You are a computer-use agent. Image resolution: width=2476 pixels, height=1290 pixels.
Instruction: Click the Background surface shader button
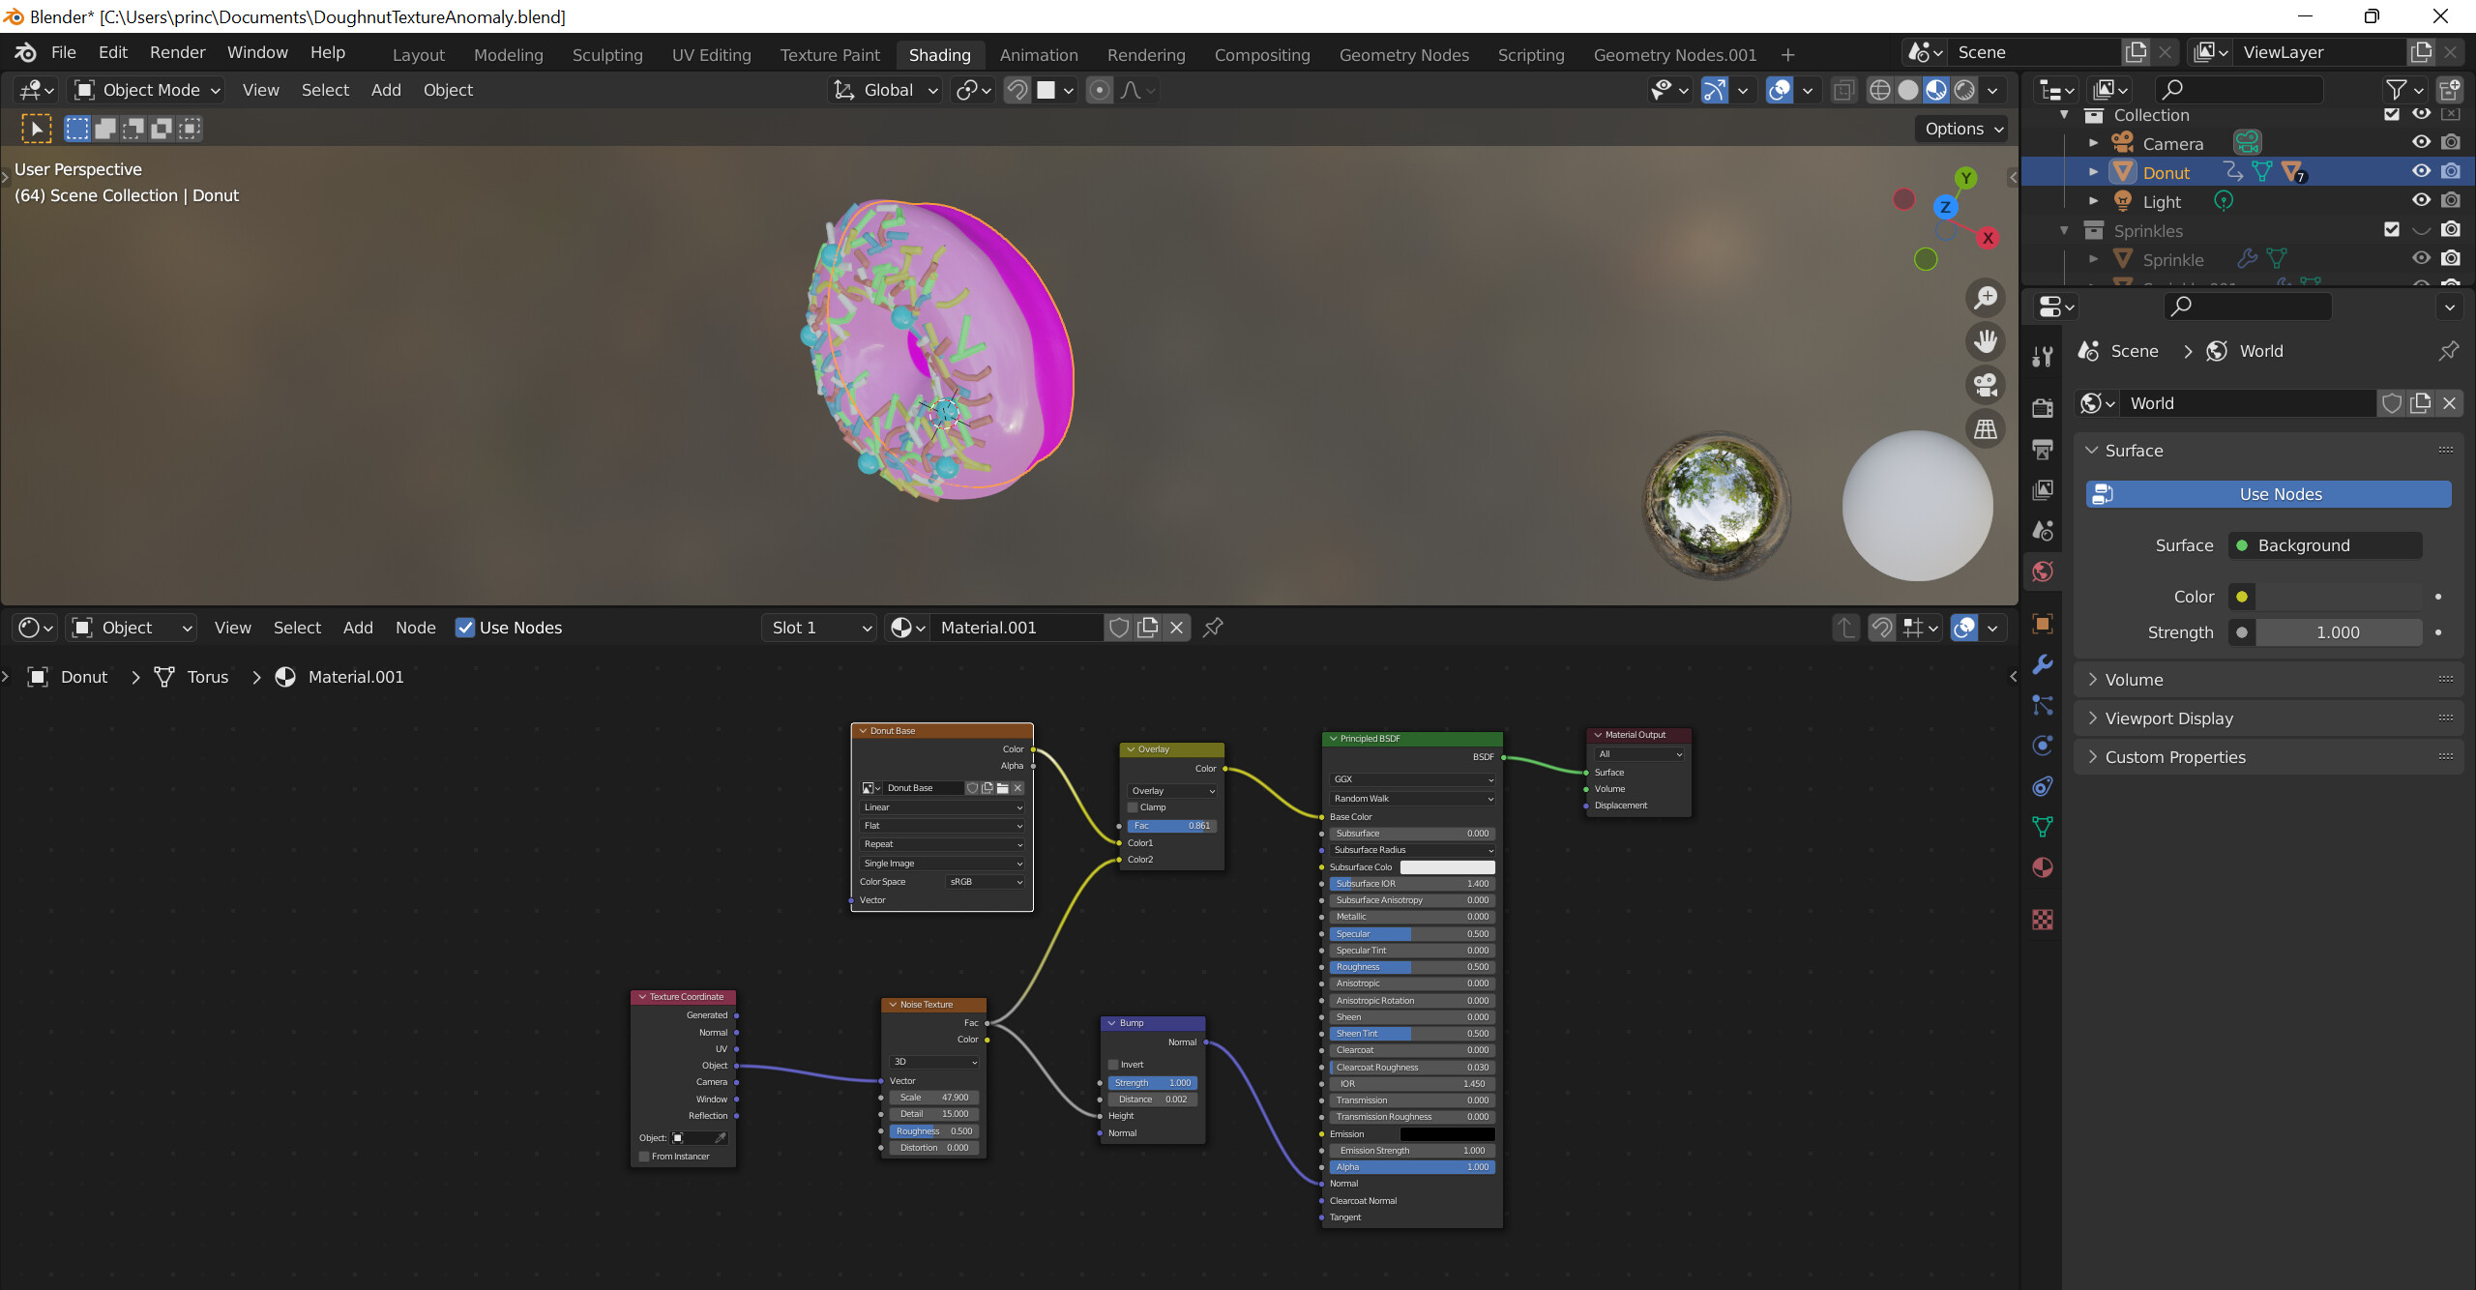point(2325,545)
